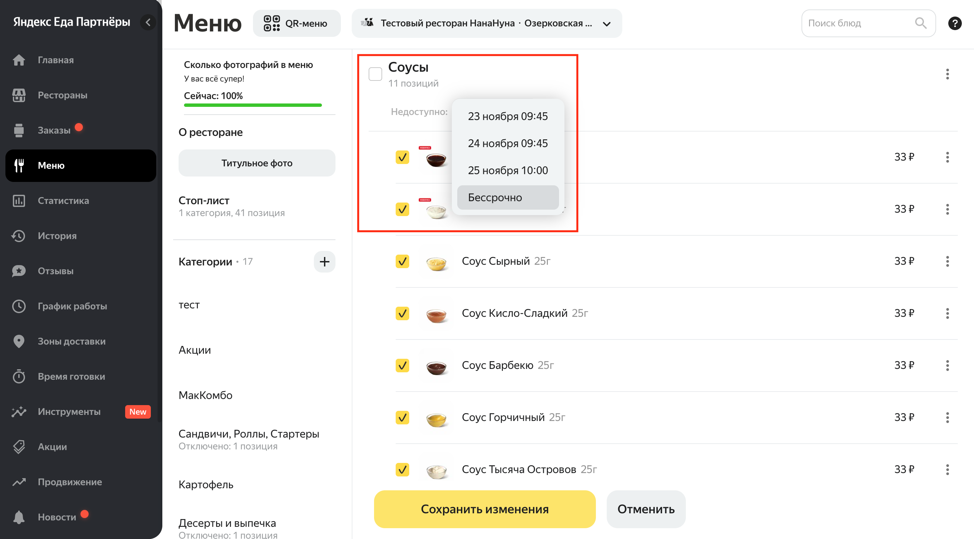This screenshot has height=539, width=974.
Task: Uncheck the Соус Горчичный checkbox
Action: click(402, 418)
